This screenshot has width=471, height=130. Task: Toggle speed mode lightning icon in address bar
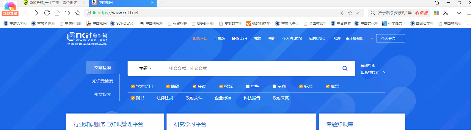(x=342, y=13)
